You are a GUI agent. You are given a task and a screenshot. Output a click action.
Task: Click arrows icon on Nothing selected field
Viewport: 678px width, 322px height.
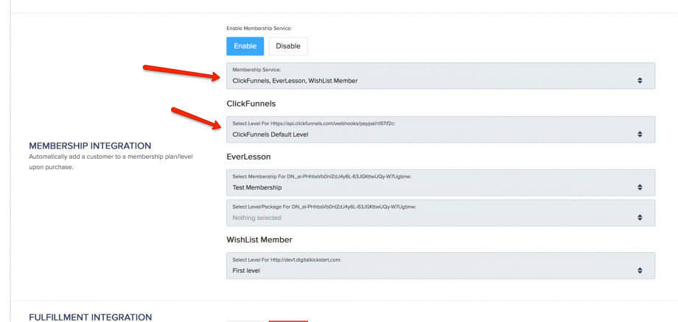(640, 218)
